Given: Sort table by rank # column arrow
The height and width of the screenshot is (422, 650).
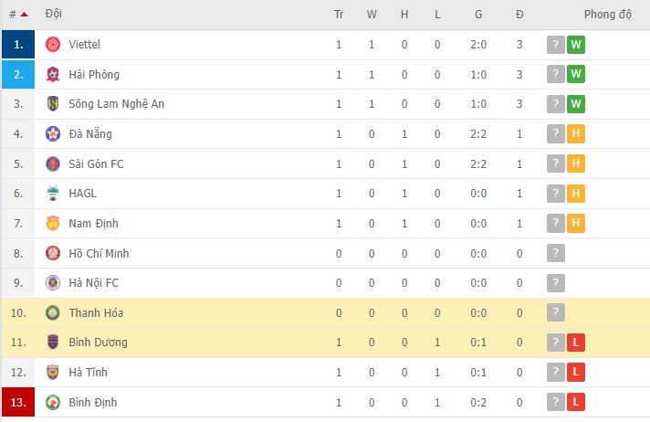Looking at the screenshot, I should pyautogui.click(x=24, y=15).
